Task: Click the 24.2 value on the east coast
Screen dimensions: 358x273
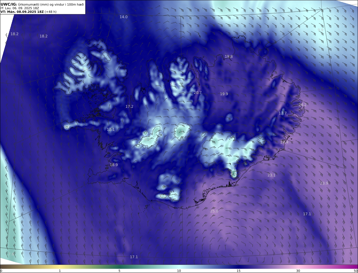Action: (x=303, y=105)
